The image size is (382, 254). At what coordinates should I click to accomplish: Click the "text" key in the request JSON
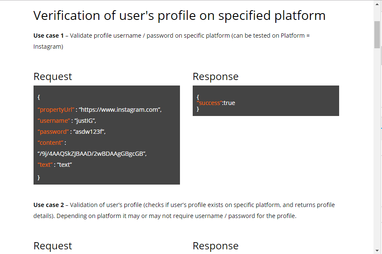[45, 165]
